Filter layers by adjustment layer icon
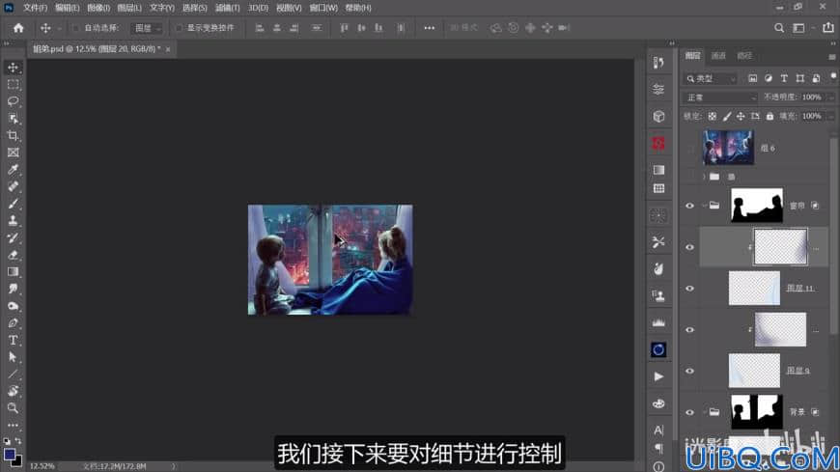 coord(769,78)
